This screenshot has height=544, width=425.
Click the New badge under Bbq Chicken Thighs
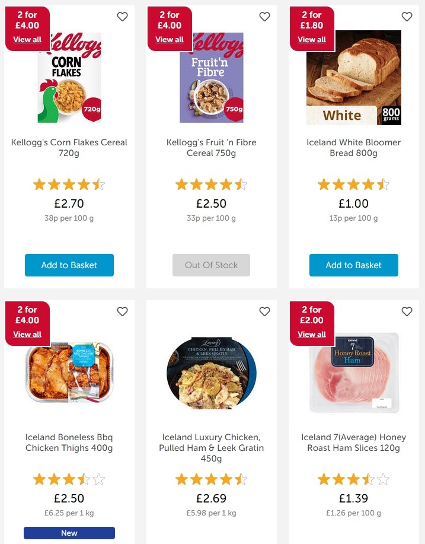point(69,533)
